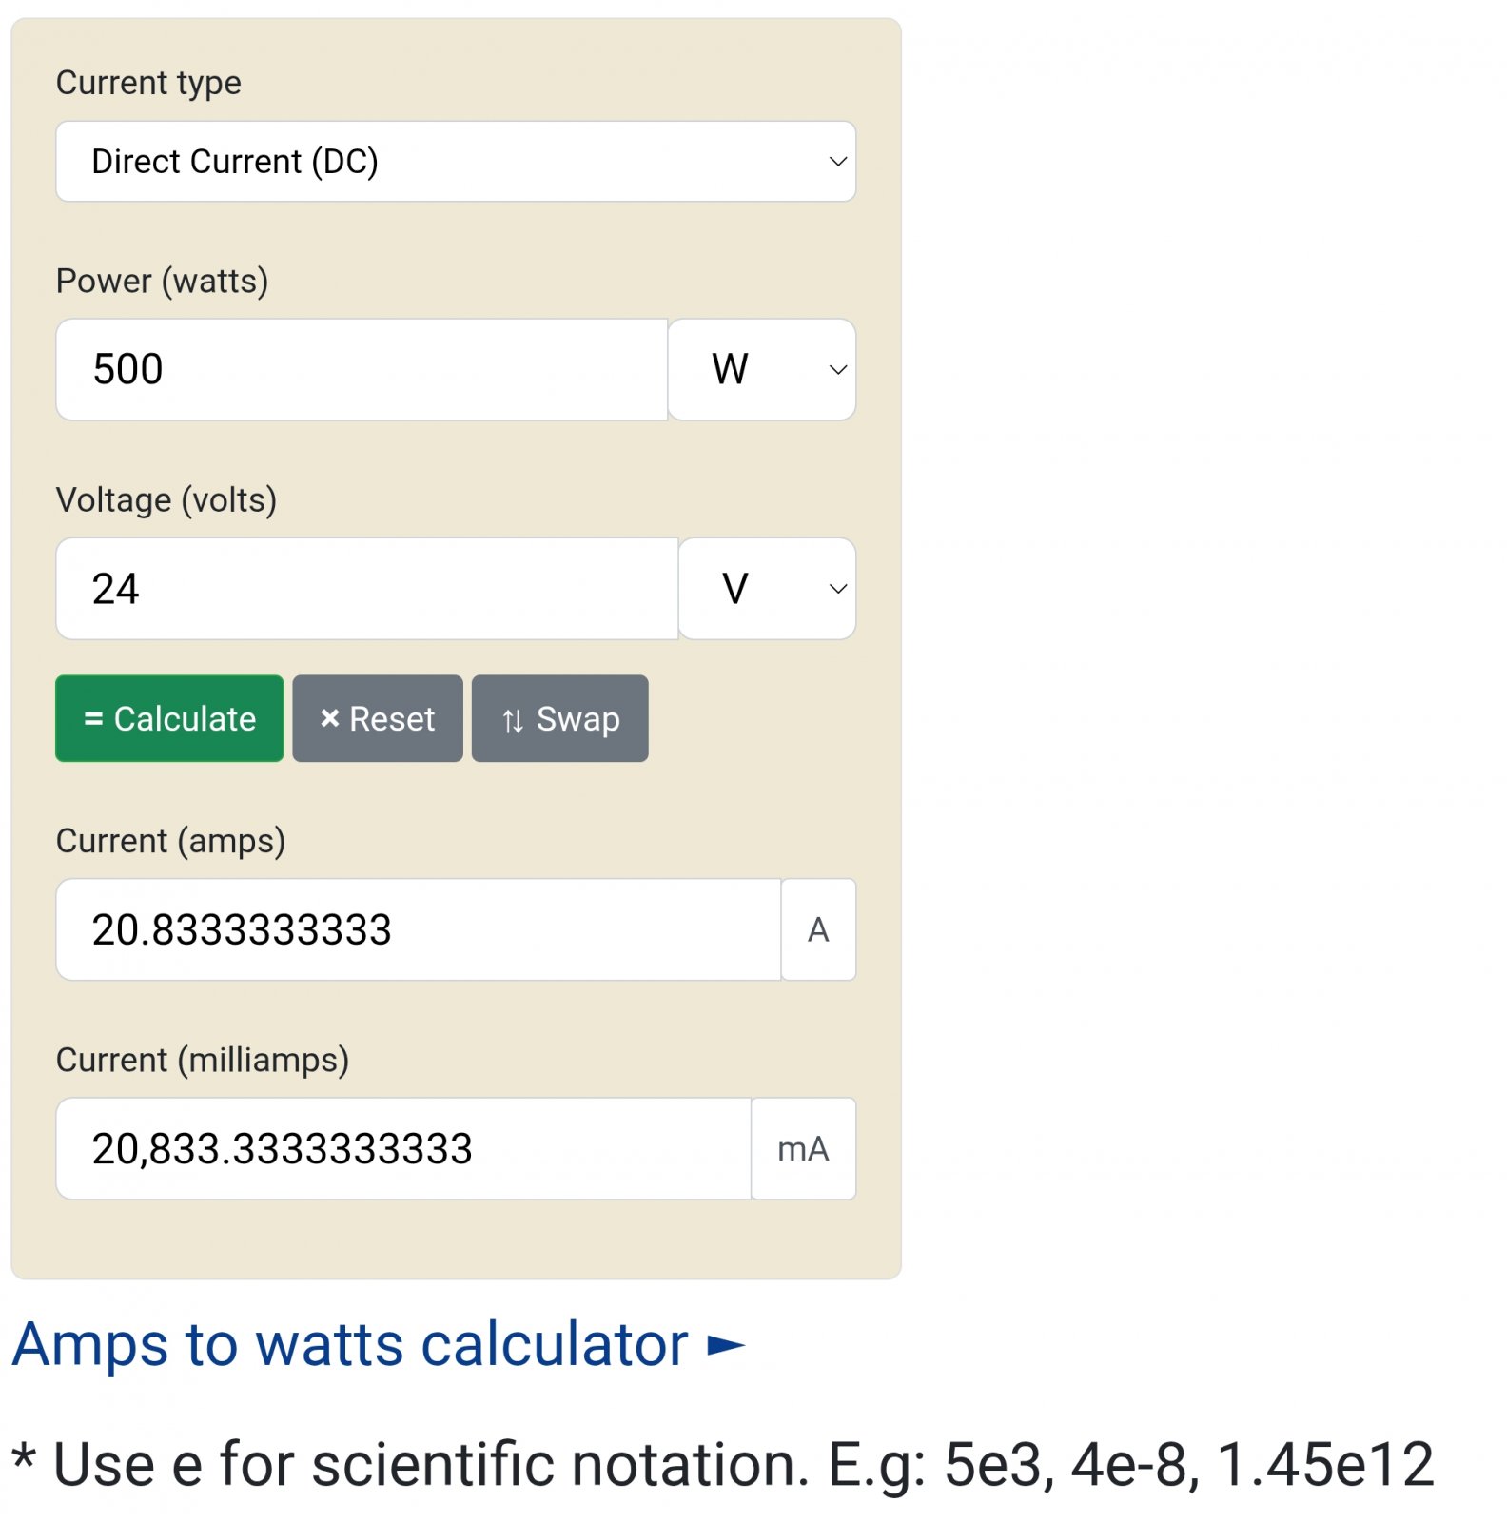
Task: Select the Current (milliamps) result field
Action: coord(403,1148)
